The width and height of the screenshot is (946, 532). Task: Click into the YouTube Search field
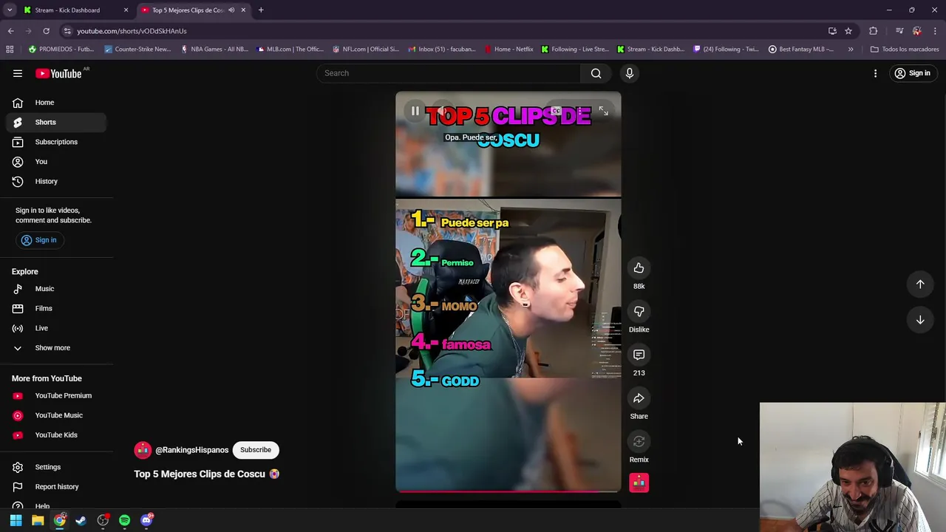click(449, 73)
